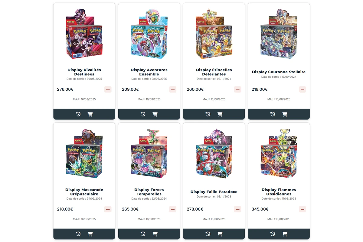Screen dimensions: 363x242
Task: Click cart icon for Display Couronne Stellaire
Action: [x=285, y=114]
